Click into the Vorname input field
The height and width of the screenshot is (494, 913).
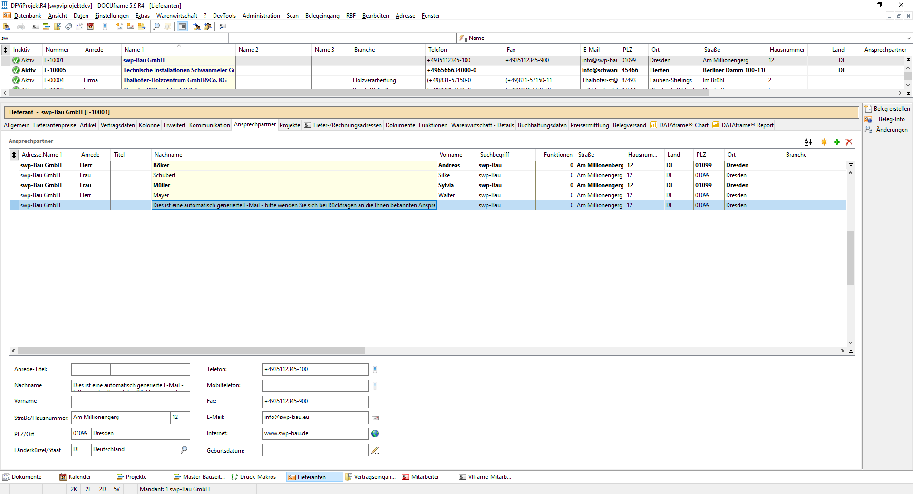131,402
